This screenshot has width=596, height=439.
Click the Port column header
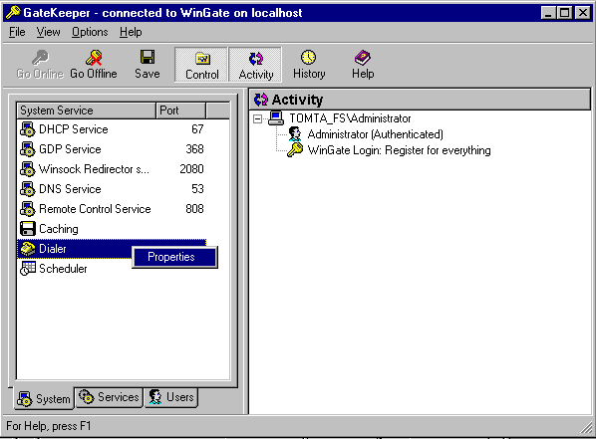tap(180, 110)
